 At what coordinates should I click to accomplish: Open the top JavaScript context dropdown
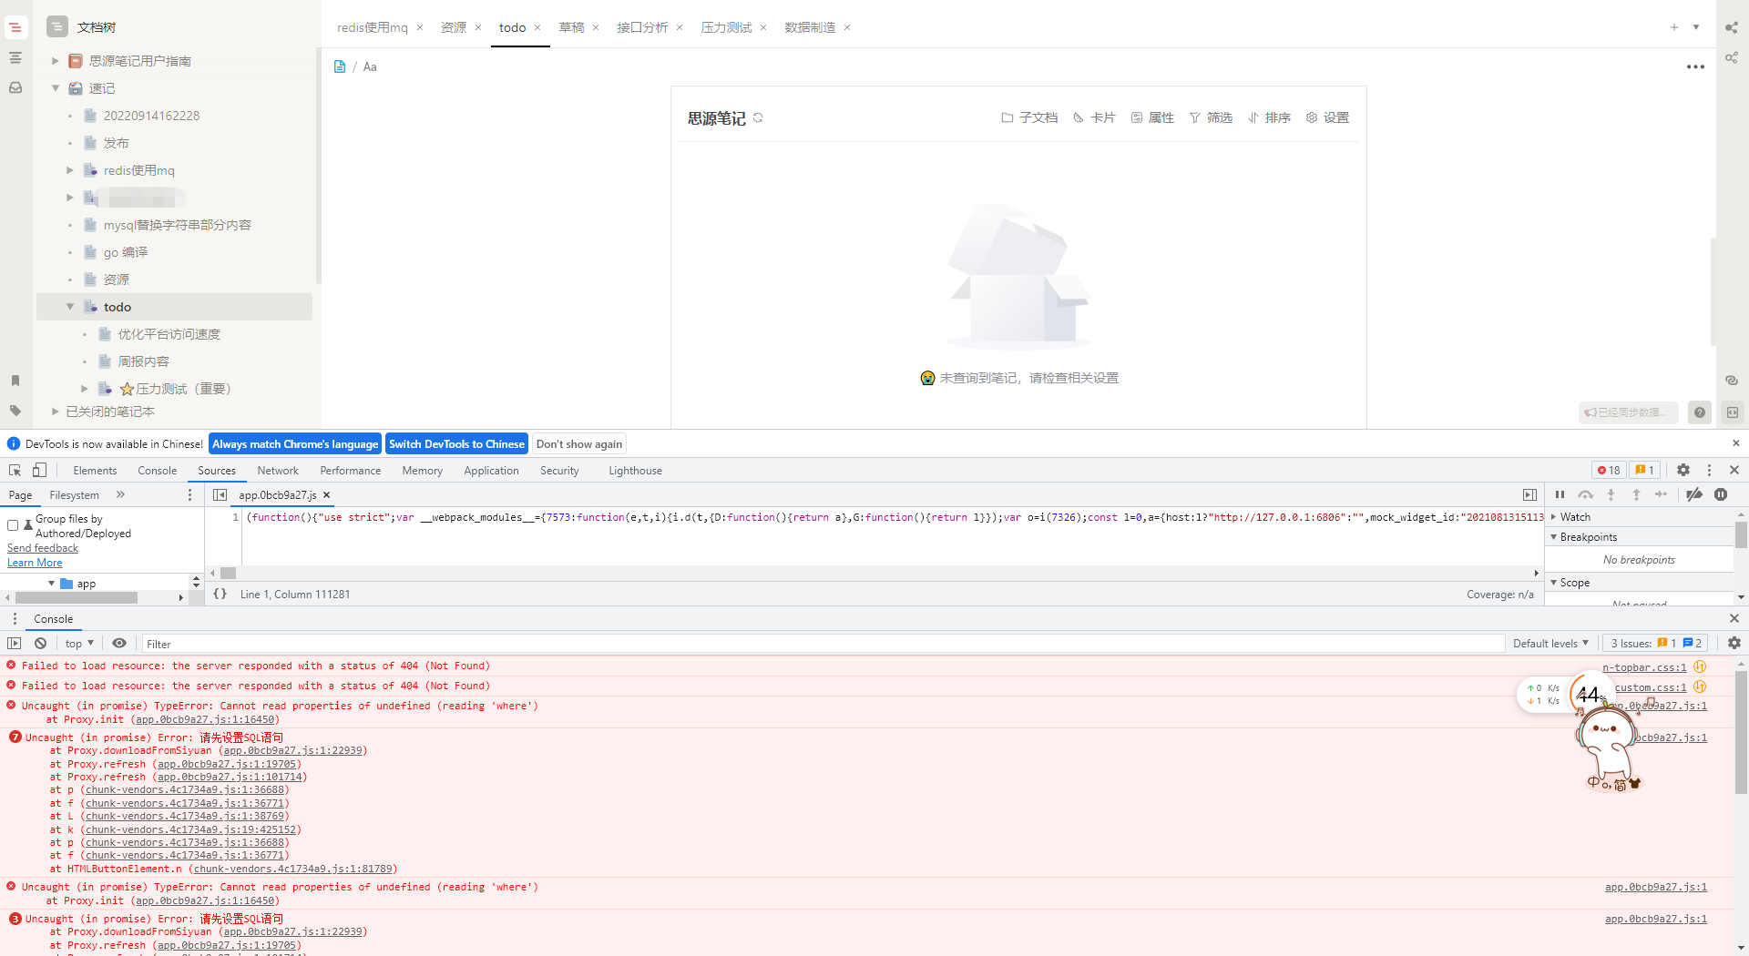[79, 643]
